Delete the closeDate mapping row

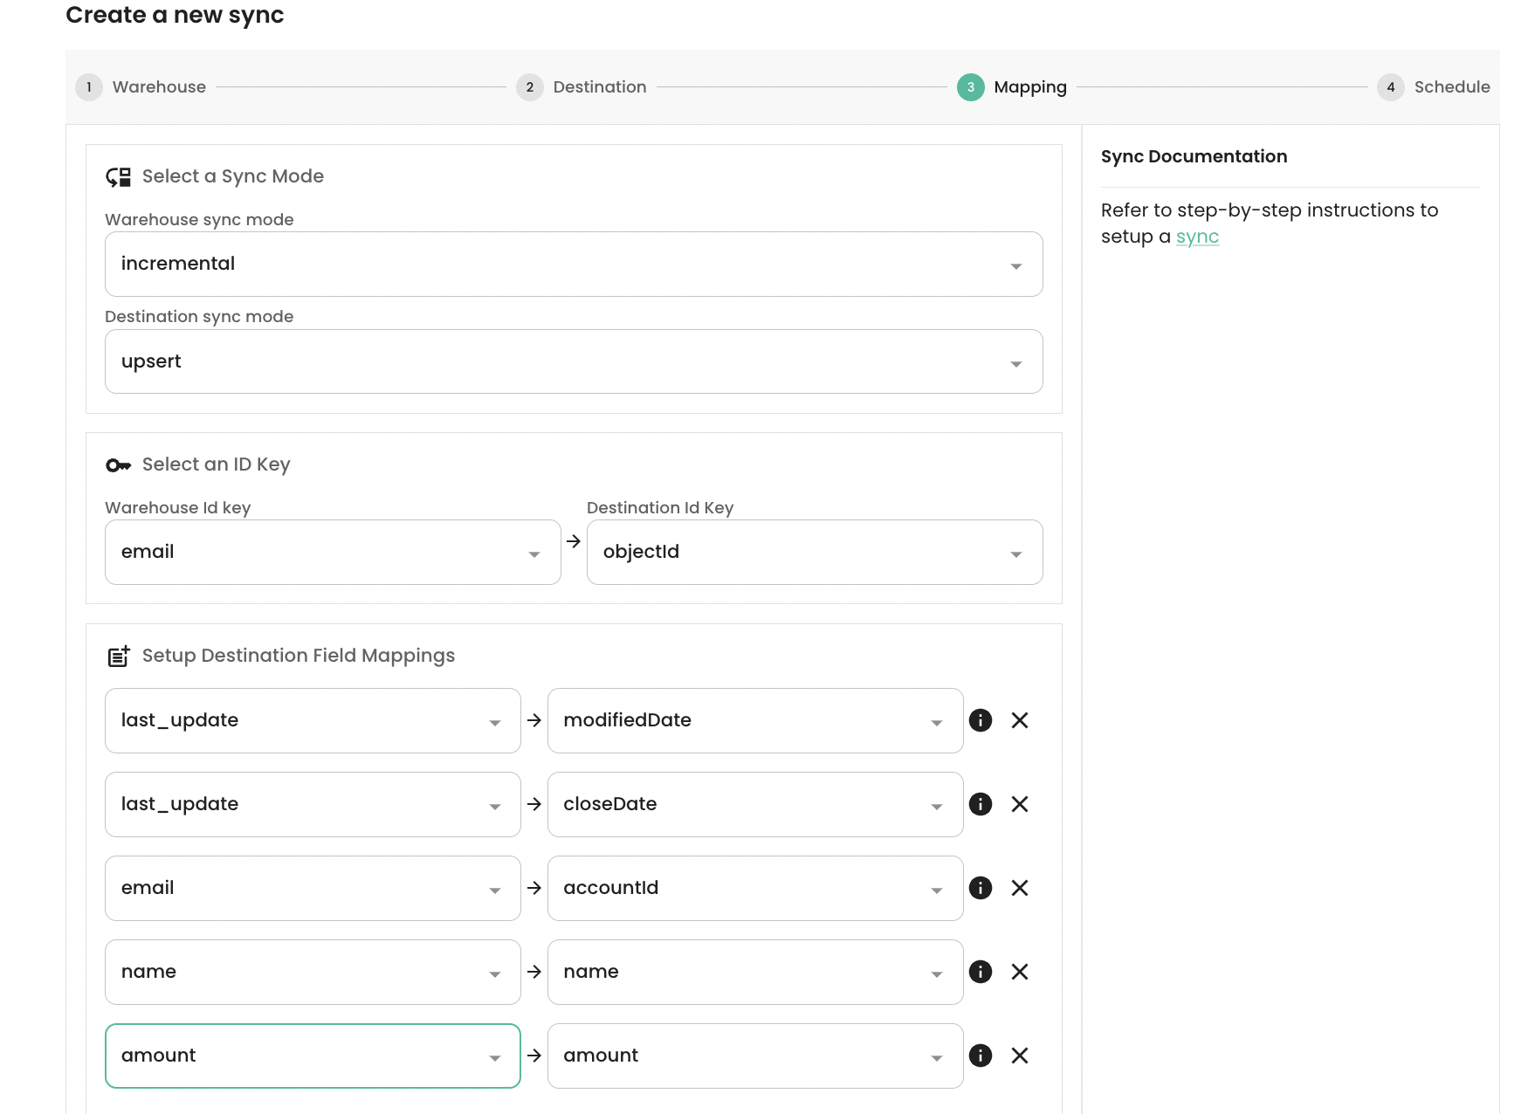tap(1019, 804)
